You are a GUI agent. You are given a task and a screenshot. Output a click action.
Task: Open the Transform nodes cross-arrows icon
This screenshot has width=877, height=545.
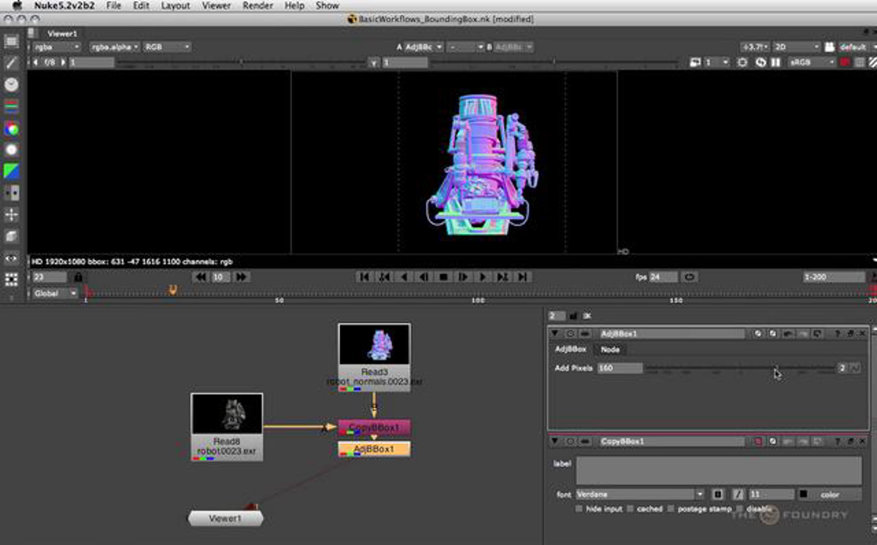(x=11, y=214)
